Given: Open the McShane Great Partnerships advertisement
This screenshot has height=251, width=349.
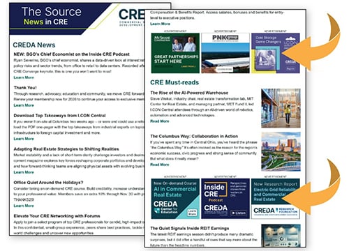Looking at the screenshot, I should (x=175, y=53).
